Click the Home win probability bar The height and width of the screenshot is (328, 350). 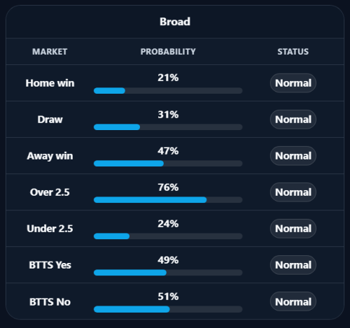[x=168, y=91]
